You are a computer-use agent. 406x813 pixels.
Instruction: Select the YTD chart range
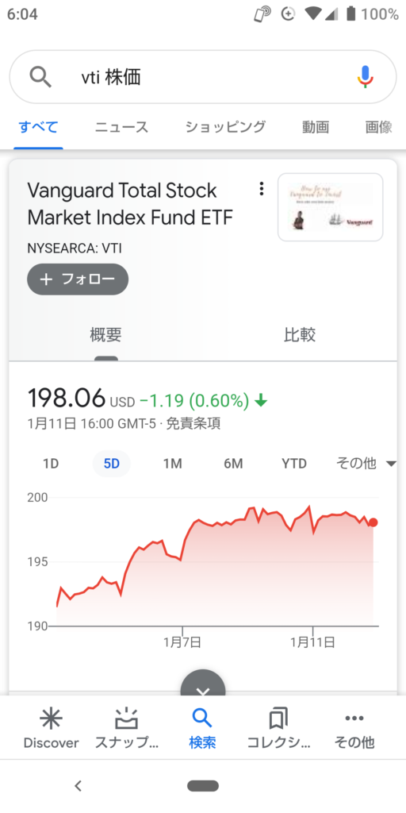(293, 464)
